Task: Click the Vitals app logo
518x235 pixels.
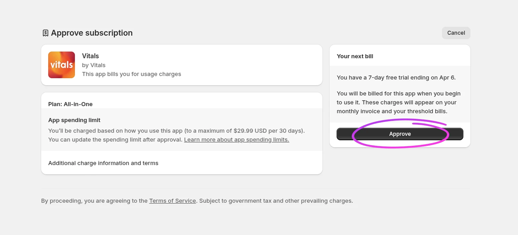Action: tap(61, 65)
